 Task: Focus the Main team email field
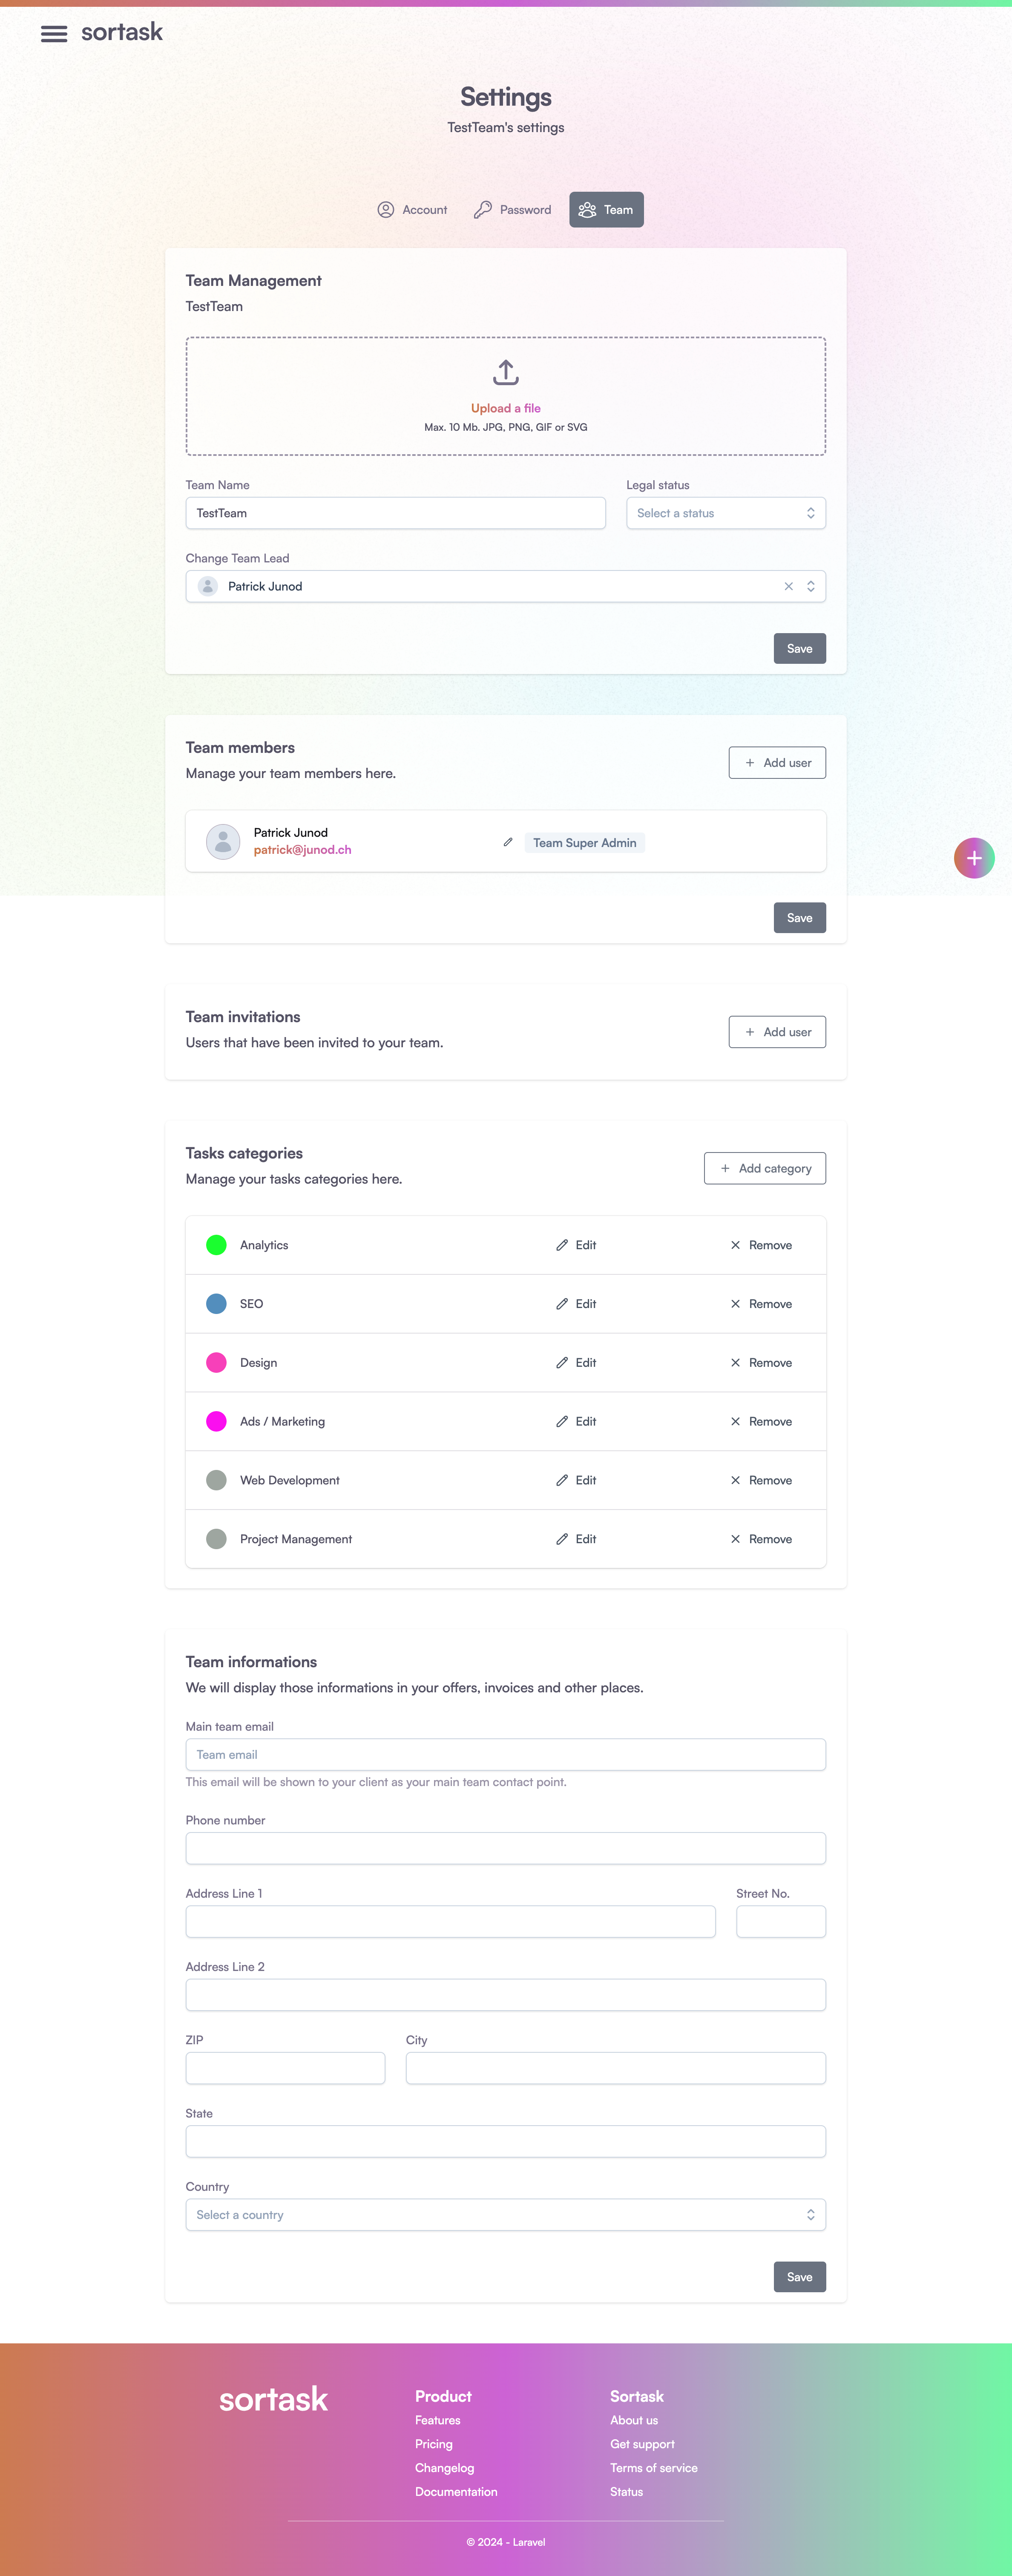pyautogui.click(x=505, y=1754)
